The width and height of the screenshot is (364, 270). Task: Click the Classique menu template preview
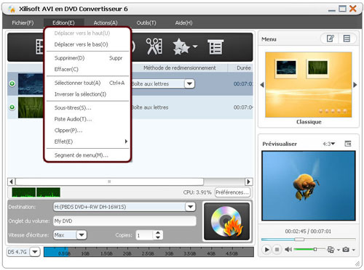309,85
